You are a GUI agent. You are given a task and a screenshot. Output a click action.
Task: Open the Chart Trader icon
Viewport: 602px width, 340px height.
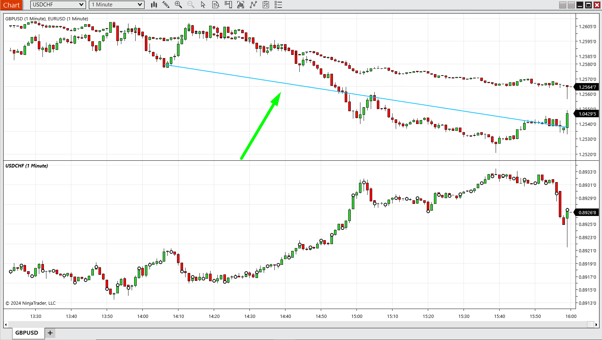click(x=228, y=5)
